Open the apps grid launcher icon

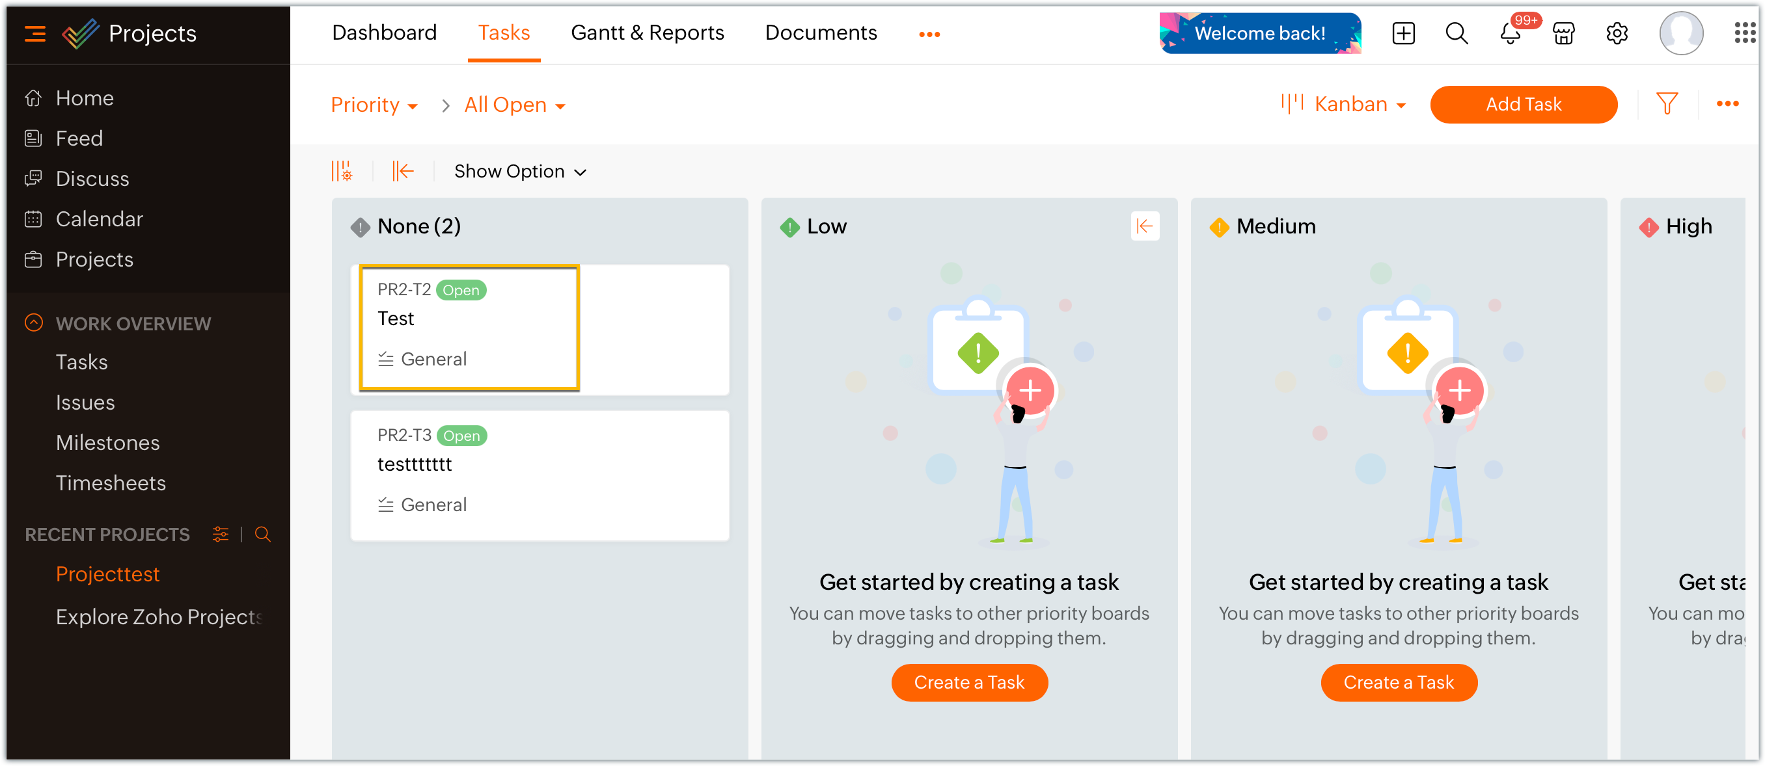pyautogui.click(x=1744, y=33)
